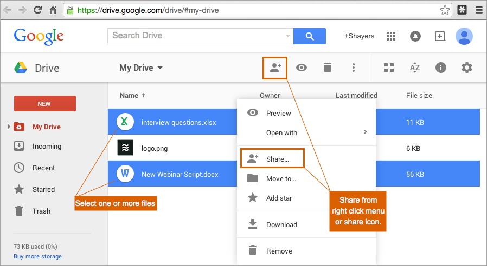Select the interview questions.xlsx file
Viewport: 487px width, 266px height.
point(178,123)
